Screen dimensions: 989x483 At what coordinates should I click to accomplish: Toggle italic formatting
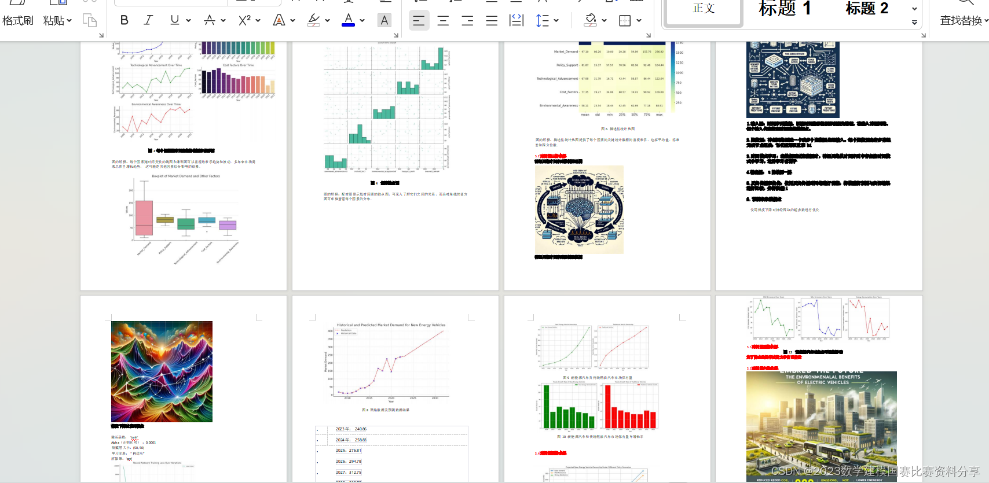click(x=148, y=20)
